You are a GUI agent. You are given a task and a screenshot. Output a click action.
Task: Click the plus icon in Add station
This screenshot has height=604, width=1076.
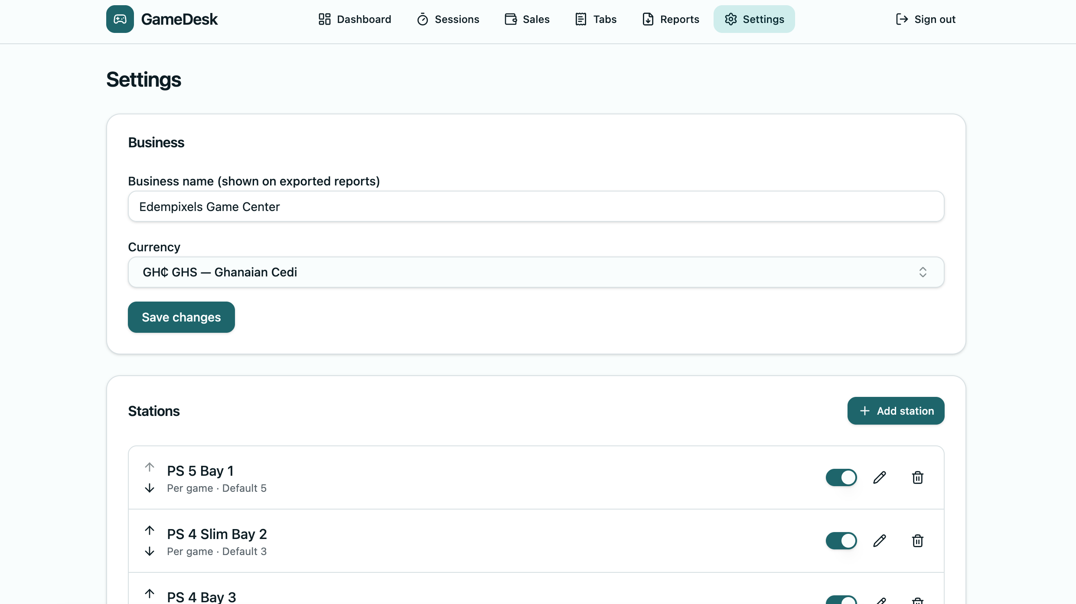click(865, 411)
